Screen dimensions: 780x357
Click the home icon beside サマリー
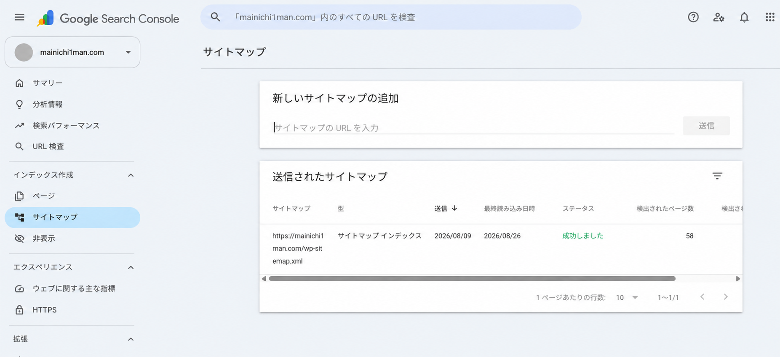pos(19,83)
